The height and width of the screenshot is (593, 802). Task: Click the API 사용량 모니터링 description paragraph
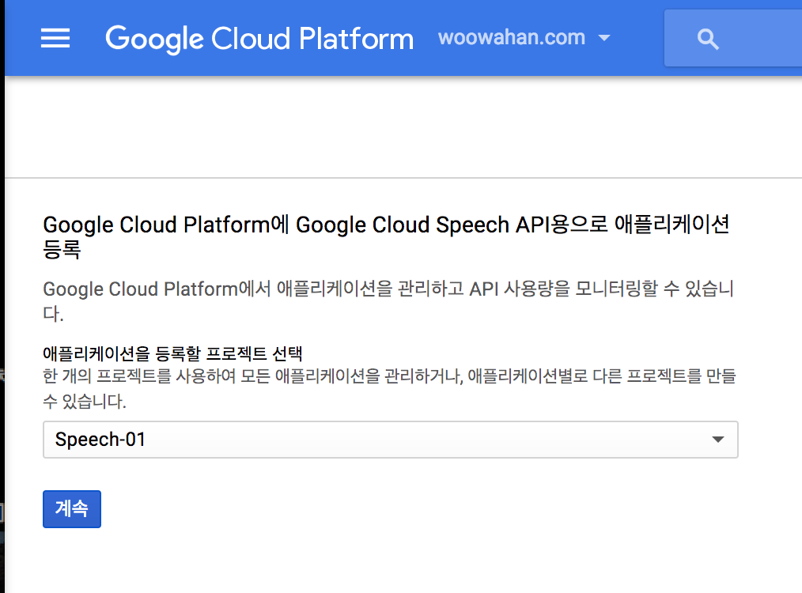388,301
